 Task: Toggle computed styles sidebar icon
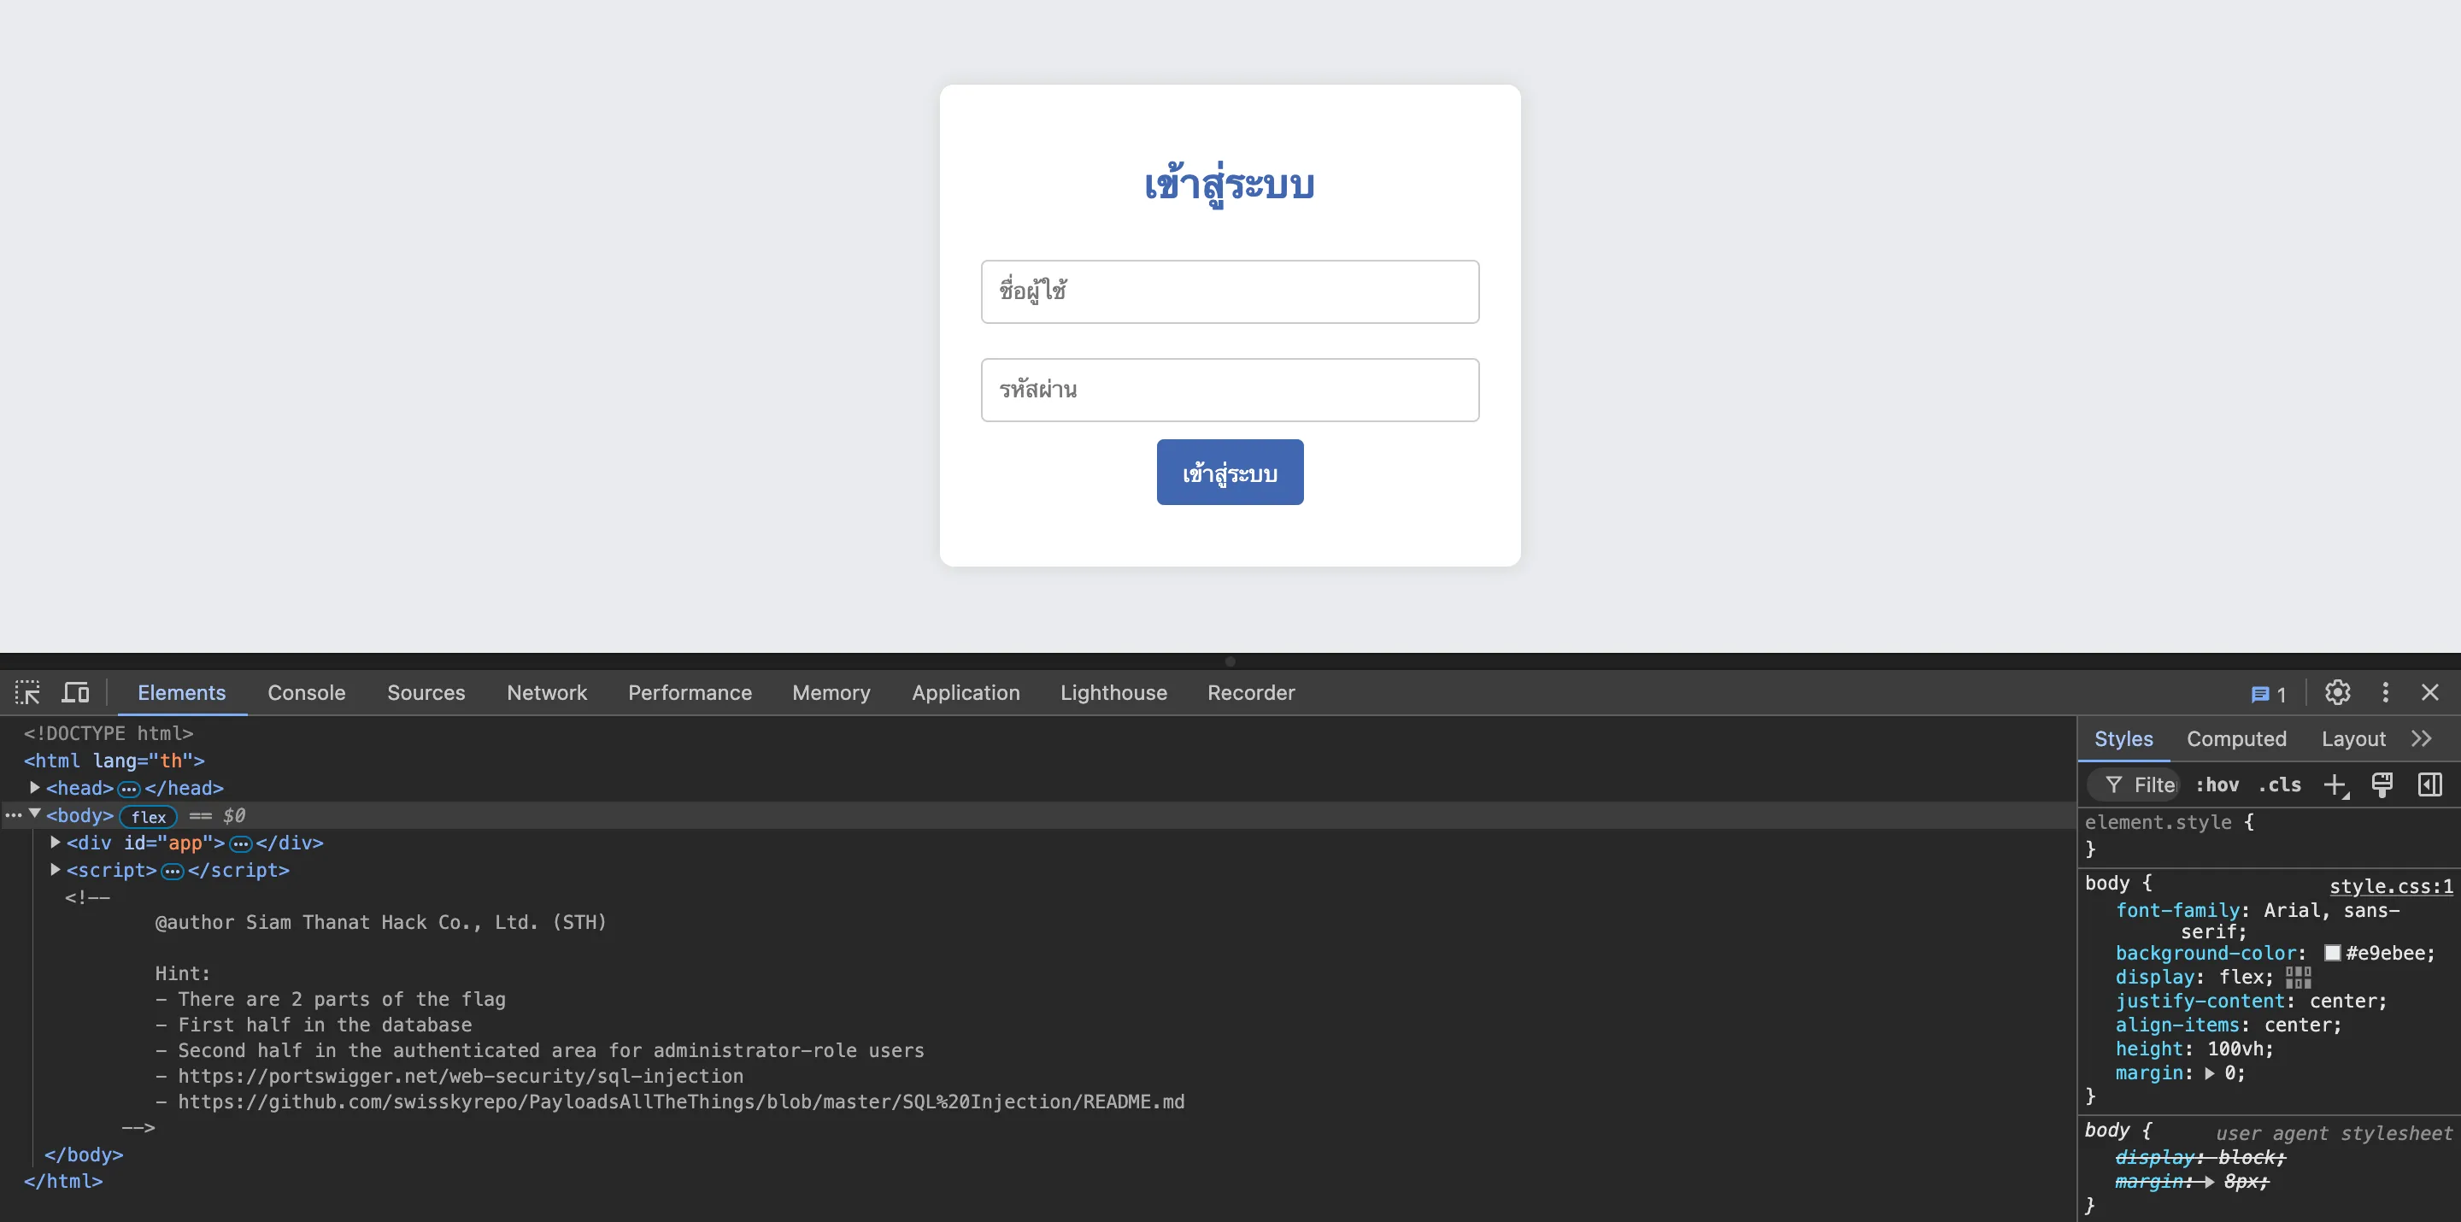pos(2429,785)
